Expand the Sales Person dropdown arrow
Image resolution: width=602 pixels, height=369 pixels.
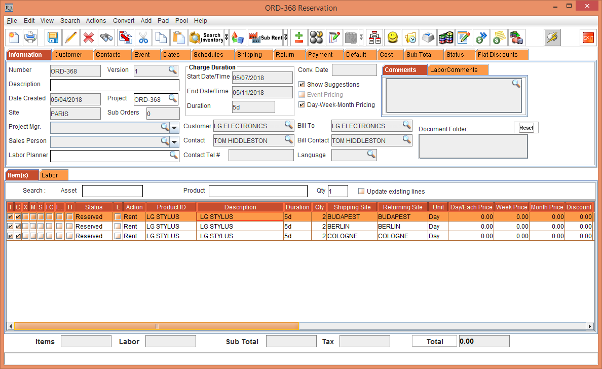coord(174,142)
